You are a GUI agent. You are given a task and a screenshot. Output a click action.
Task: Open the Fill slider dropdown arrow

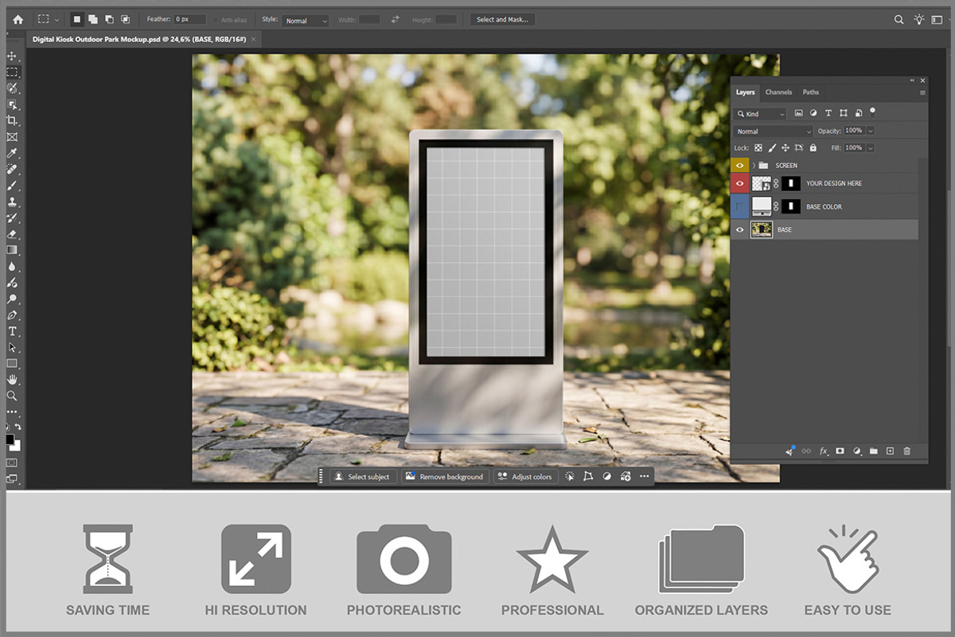870,148
